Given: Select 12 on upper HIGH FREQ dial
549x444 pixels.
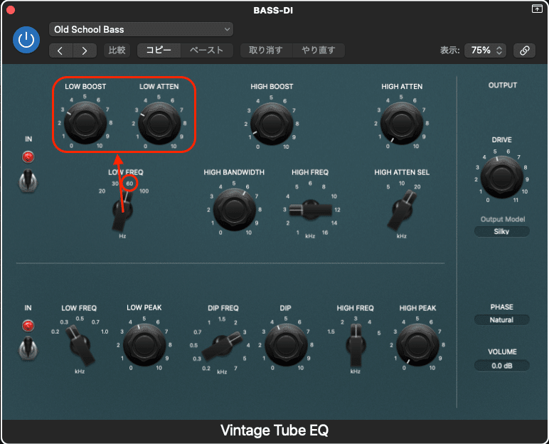Looking at the screenshot, I should click(x=337, y=210).
